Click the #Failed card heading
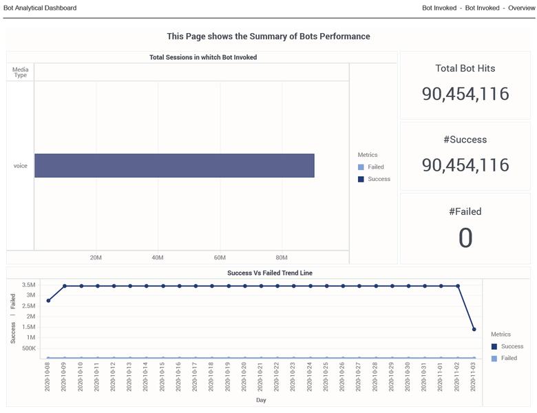Viewport: 537px width, 413px height. tap(465, 211)
